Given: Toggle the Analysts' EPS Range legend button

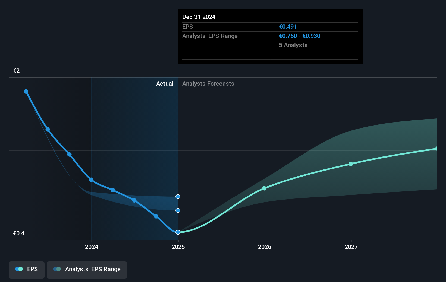Looking at the screenshot, I should point(87,270).
